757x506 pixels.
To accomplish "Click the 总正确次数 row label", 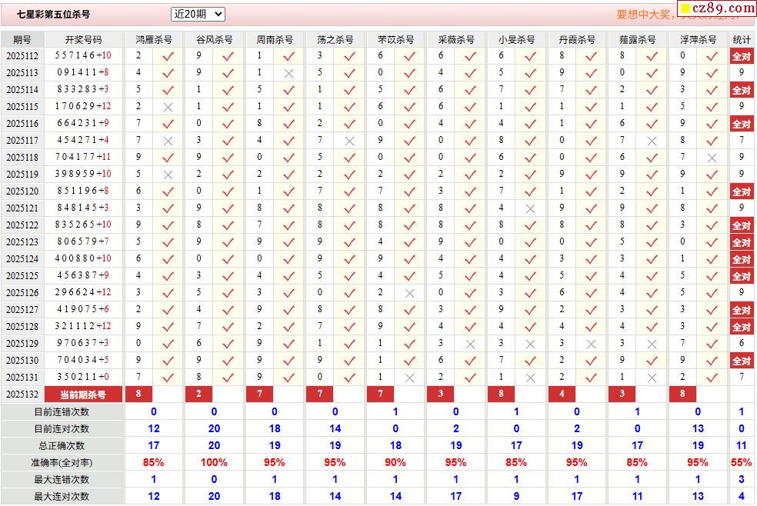I will [x=62, y=445].
